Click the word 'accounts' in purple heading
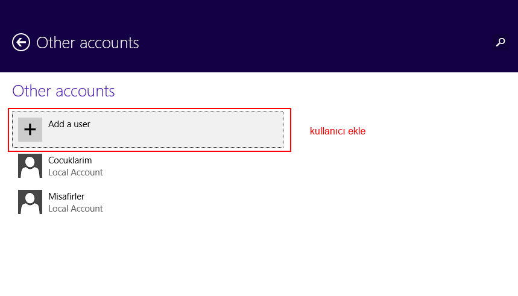518x296 pixels. 85,91
